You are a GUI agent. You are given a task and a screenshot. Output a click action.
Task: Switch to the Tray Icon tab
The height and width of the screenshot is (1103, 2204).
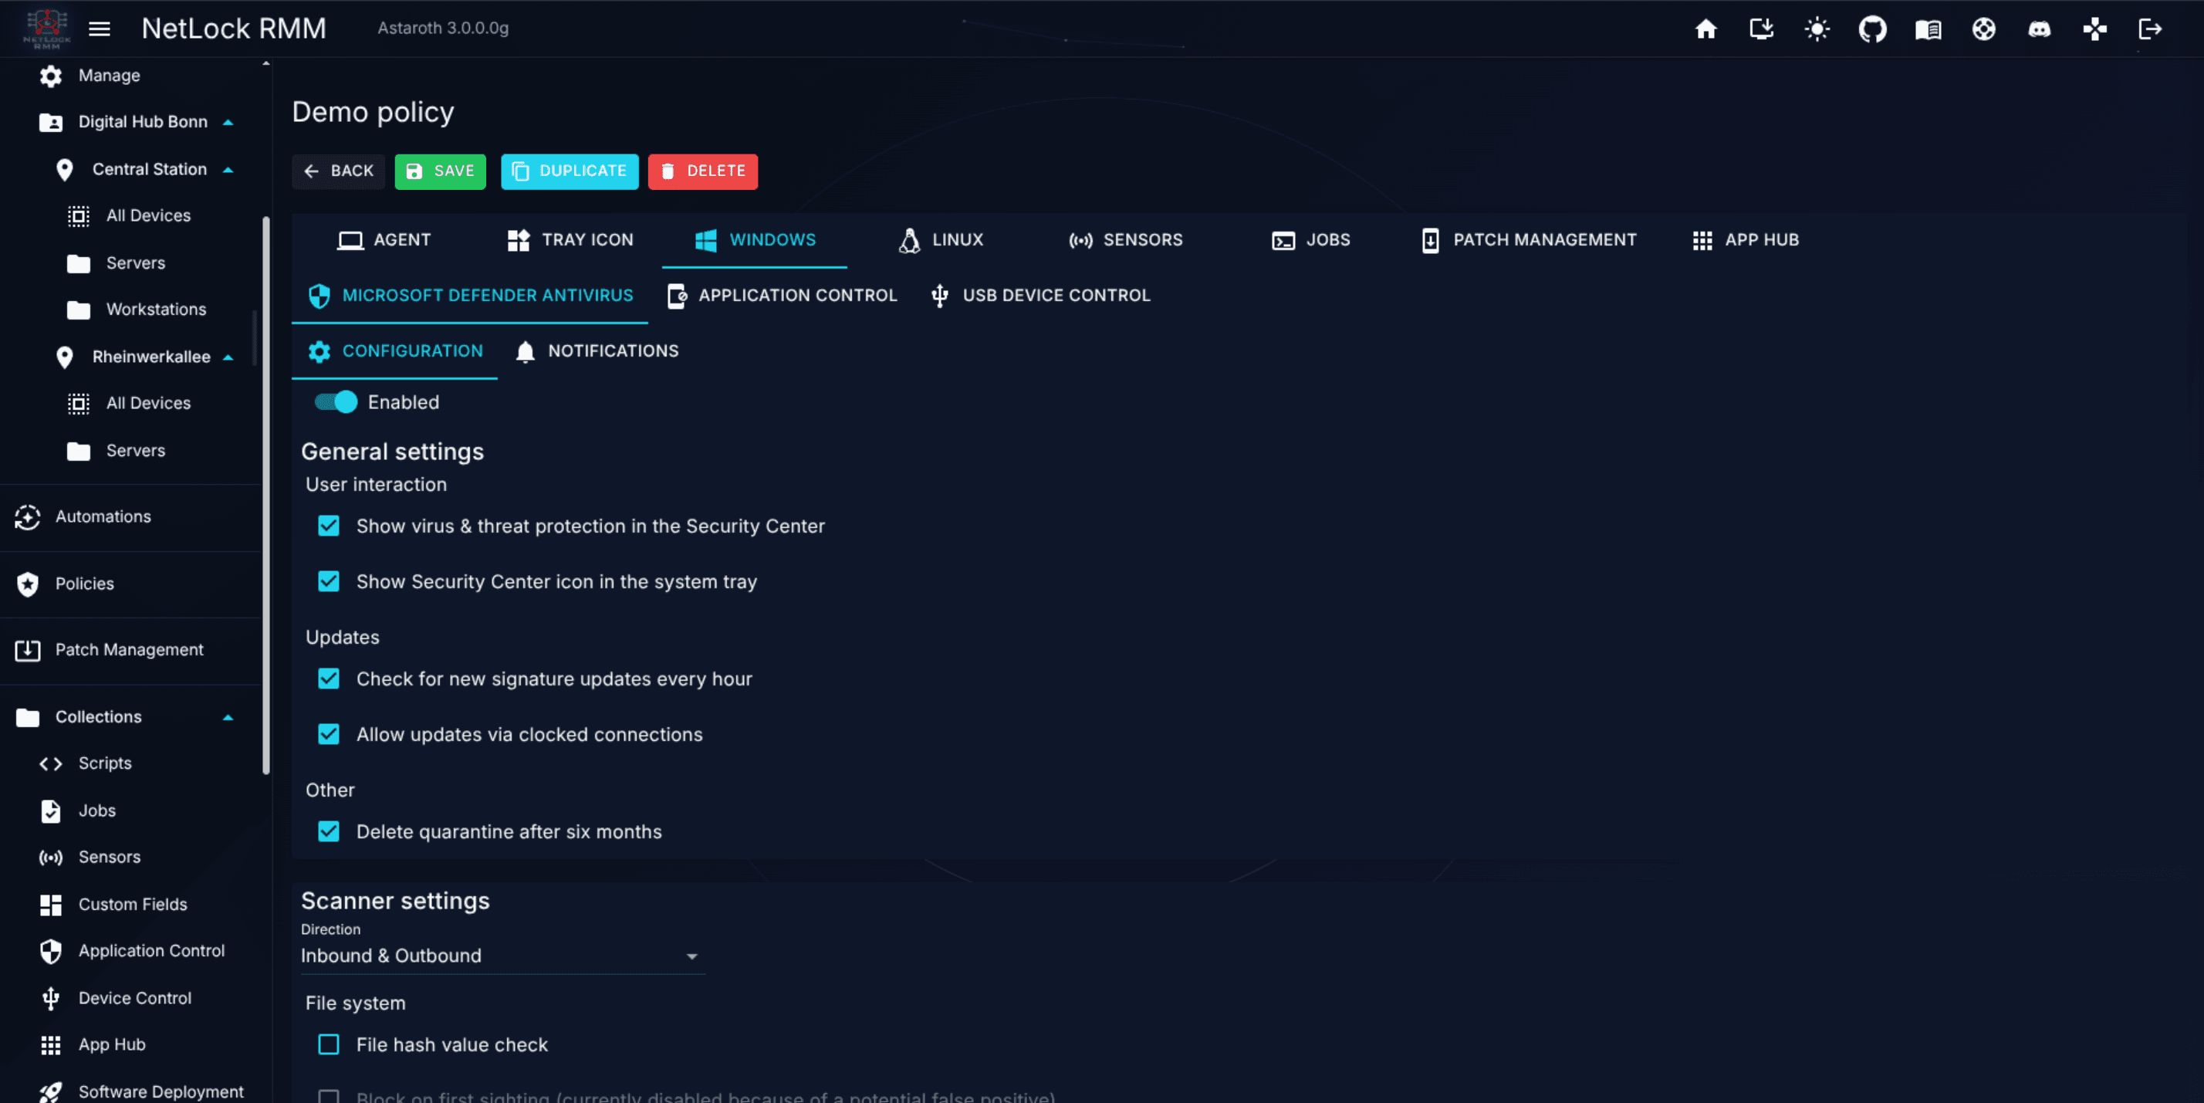pyautogui.click(x=570, y=241)
